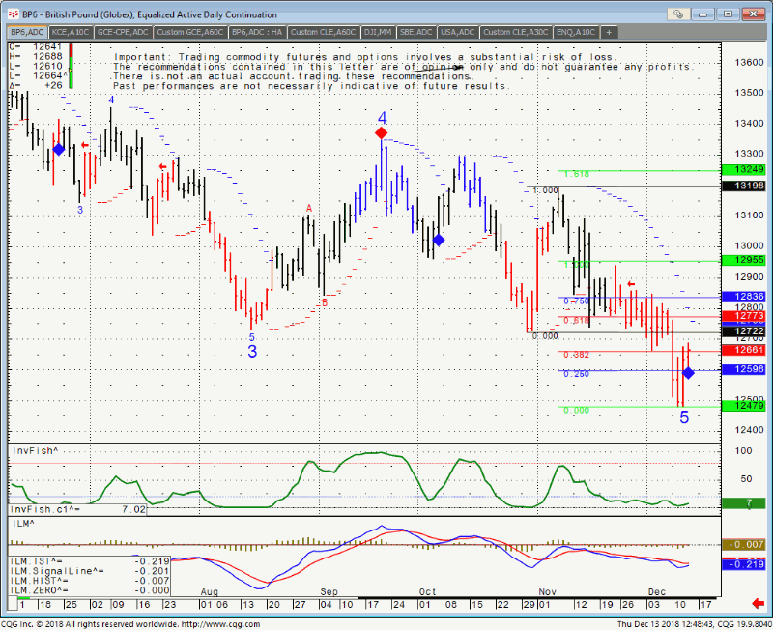Click the open-high-low-close range bar indicator
Viewport: 773px width, 630px height.
[x=70, y=63]
